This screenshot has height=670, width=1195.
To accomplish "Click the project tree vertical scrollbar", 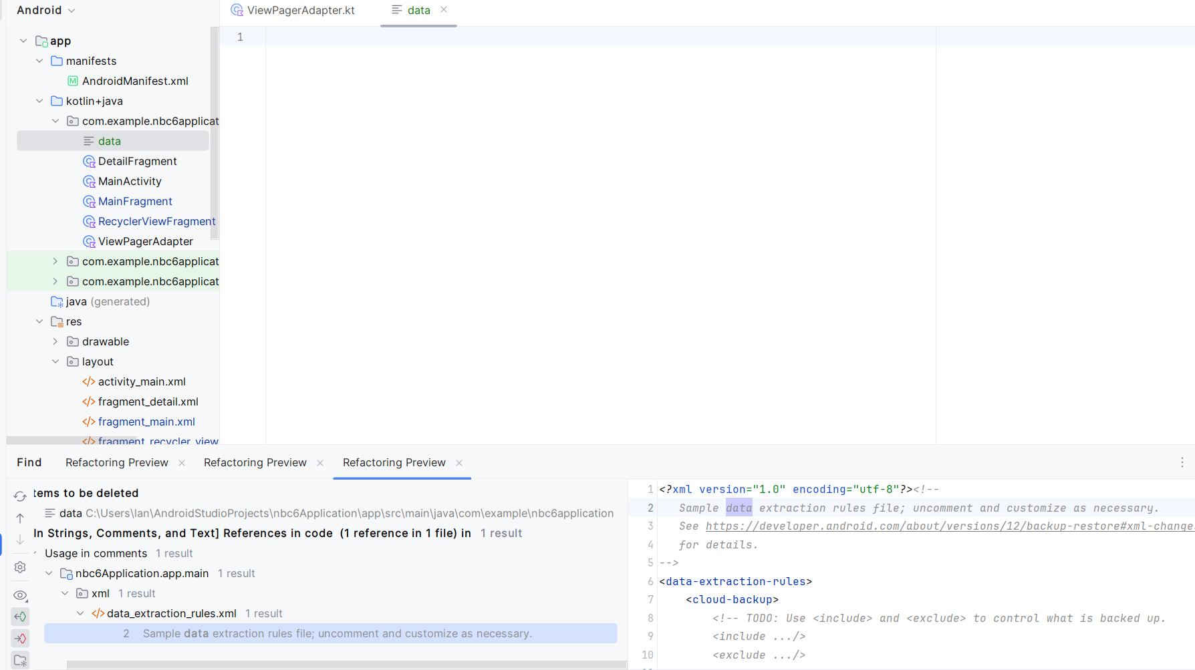I will point(215,133).
